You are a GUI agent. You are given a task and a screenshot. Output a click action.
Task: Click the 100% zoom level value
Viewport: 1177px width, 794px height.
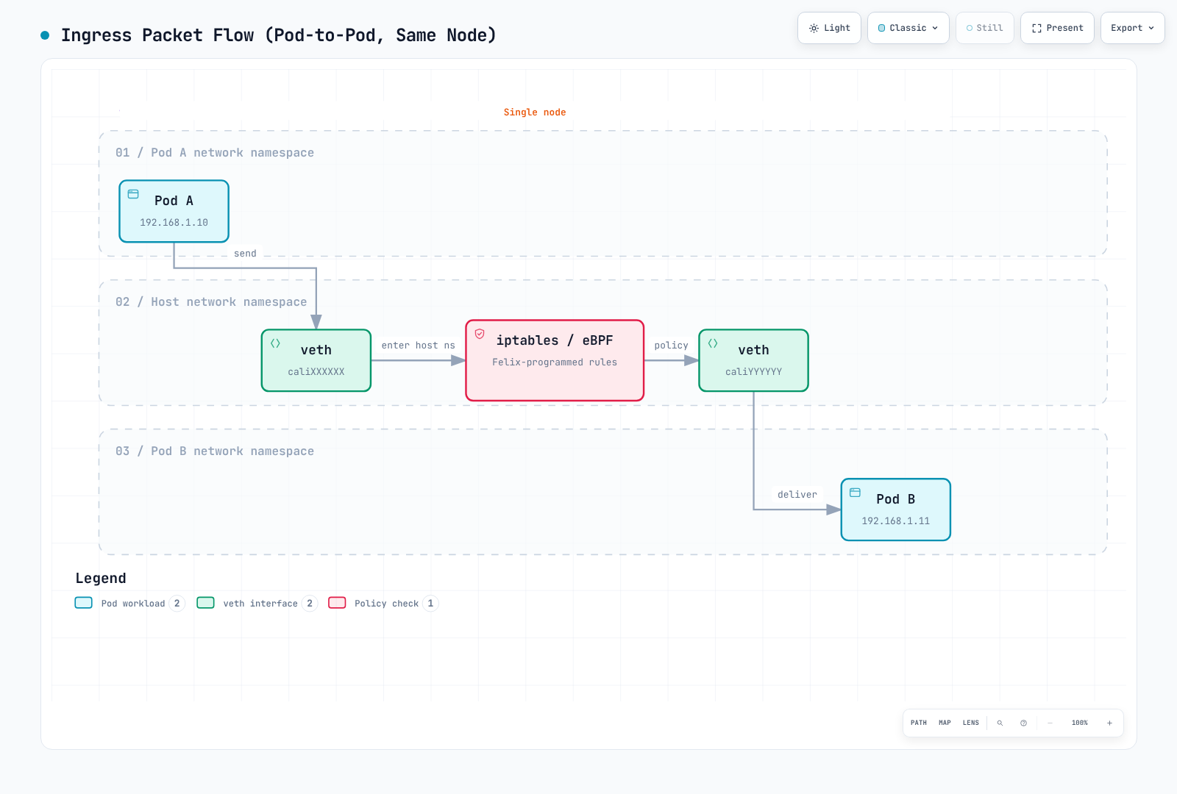[x=1080, y=723]
